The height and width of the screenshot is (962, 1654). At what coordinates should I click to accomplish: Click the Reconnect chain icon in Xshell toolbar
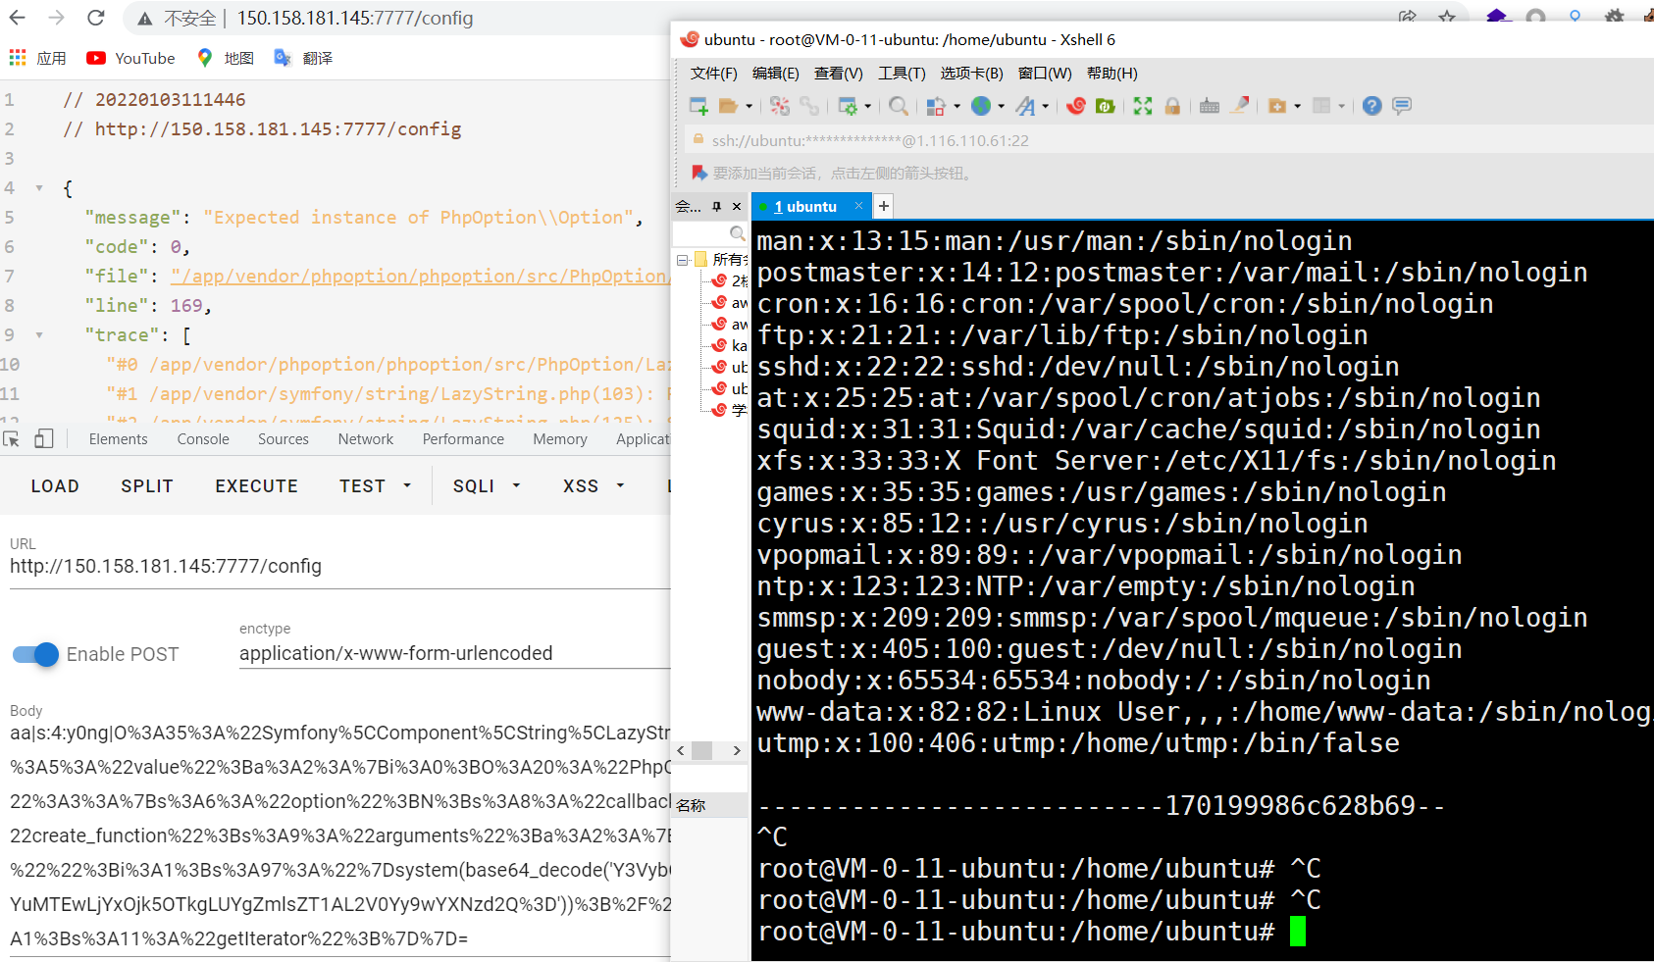pos(809,106)
